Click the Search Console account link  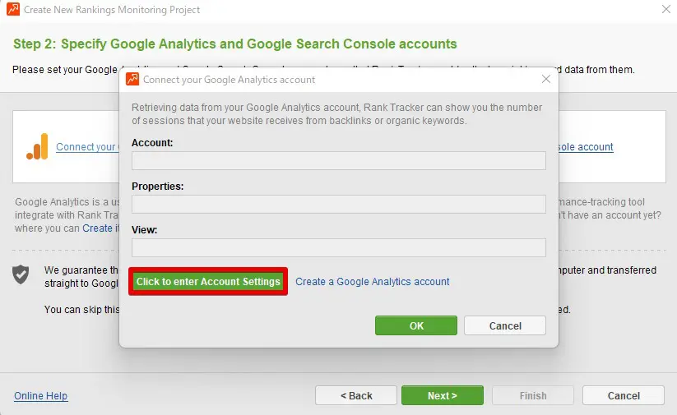586,147
